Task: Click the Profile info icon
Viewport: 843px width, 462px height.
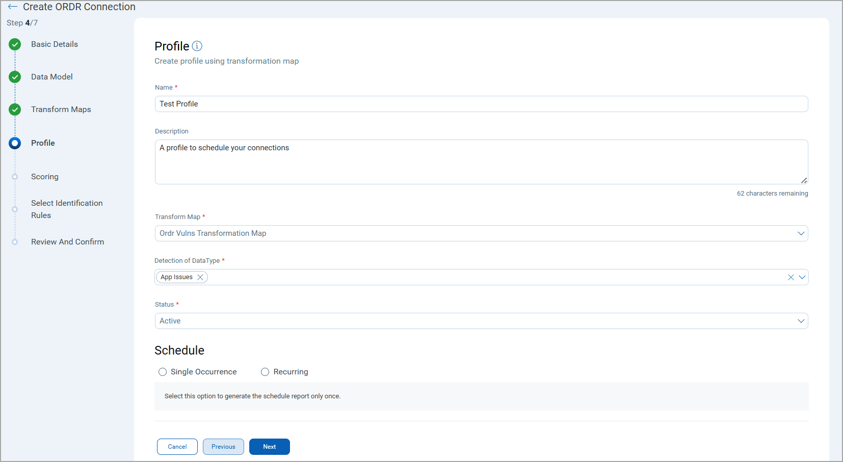Action: click(x=197, y=46)
